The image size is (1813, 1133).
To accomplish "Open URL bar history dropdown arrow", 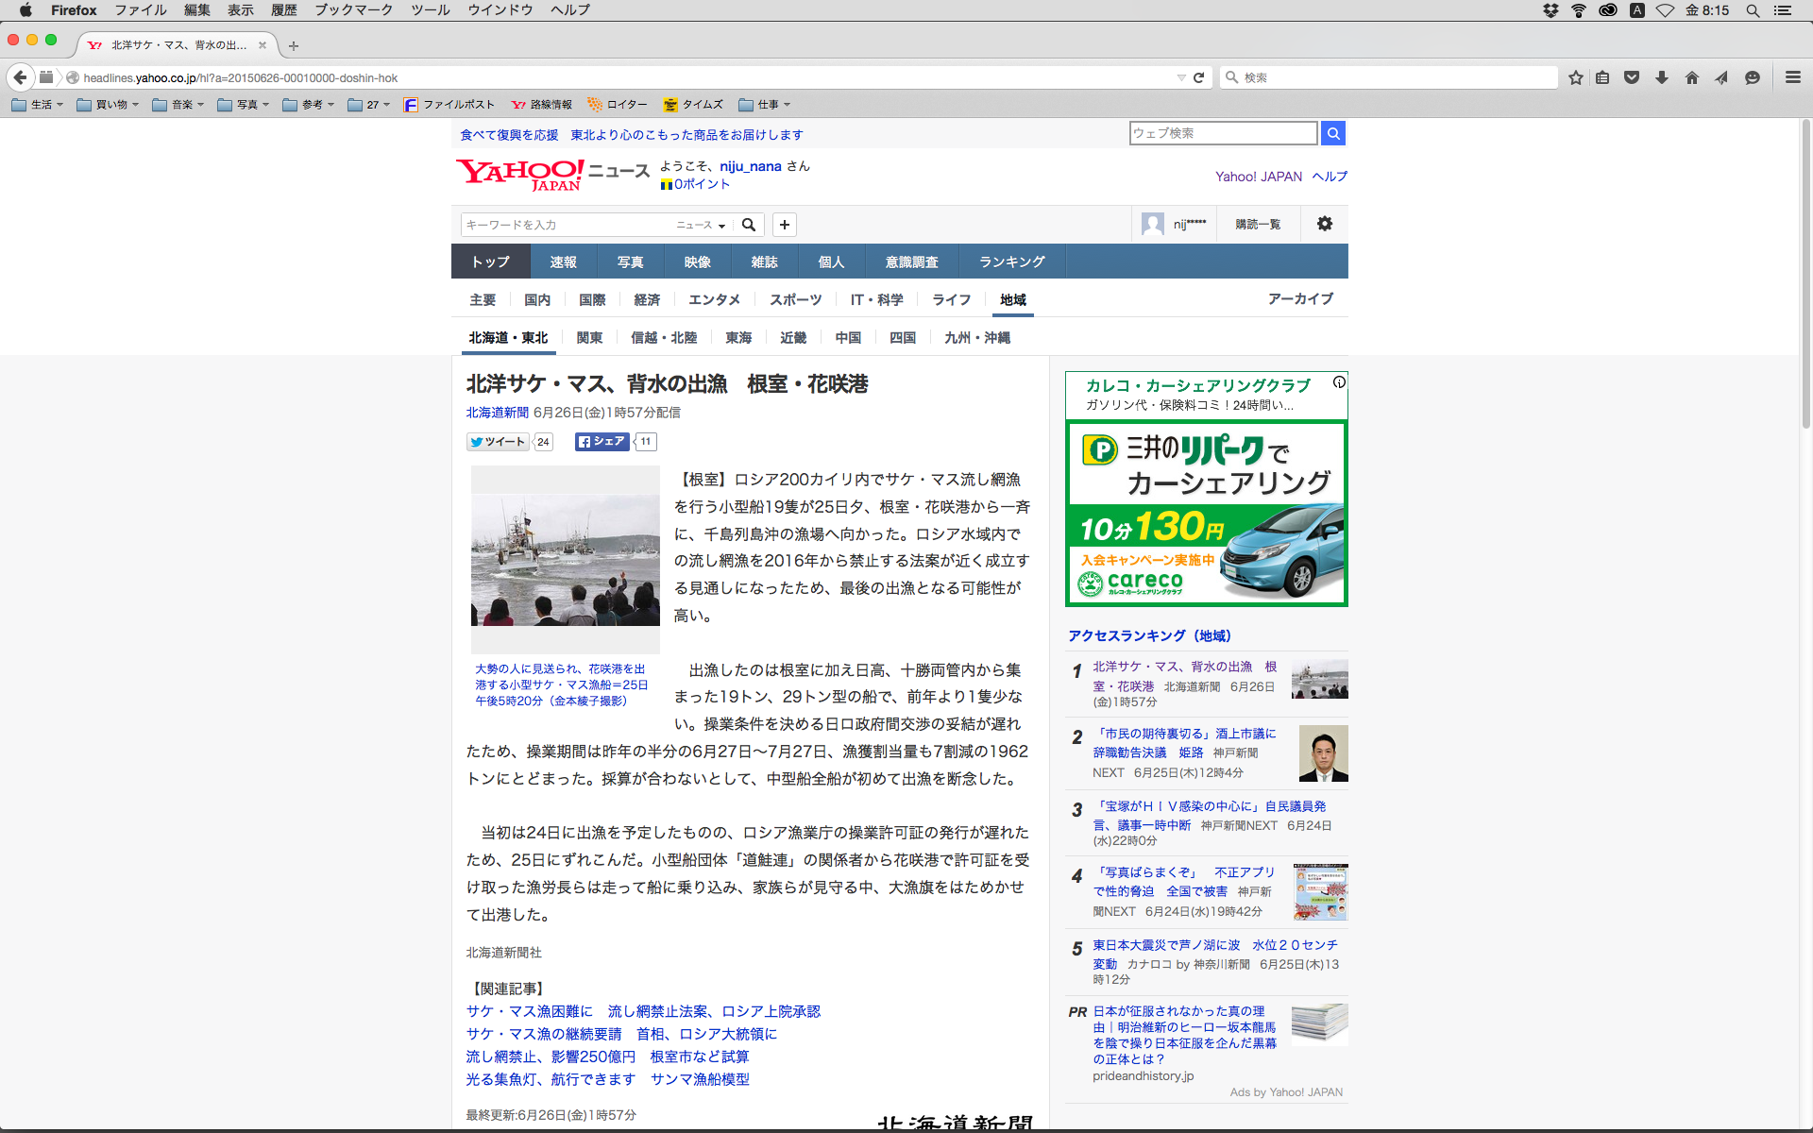I will click(1180, 77).
